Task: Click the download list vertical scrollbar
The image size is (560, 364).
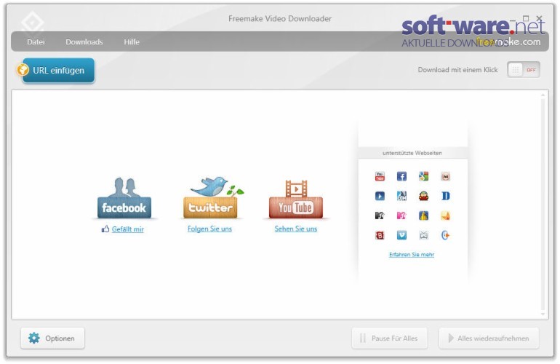Action: click(543, 205)
